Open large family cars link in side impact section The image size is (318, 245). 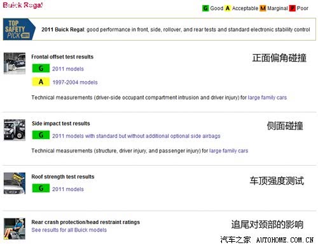(x=228, y=150)
